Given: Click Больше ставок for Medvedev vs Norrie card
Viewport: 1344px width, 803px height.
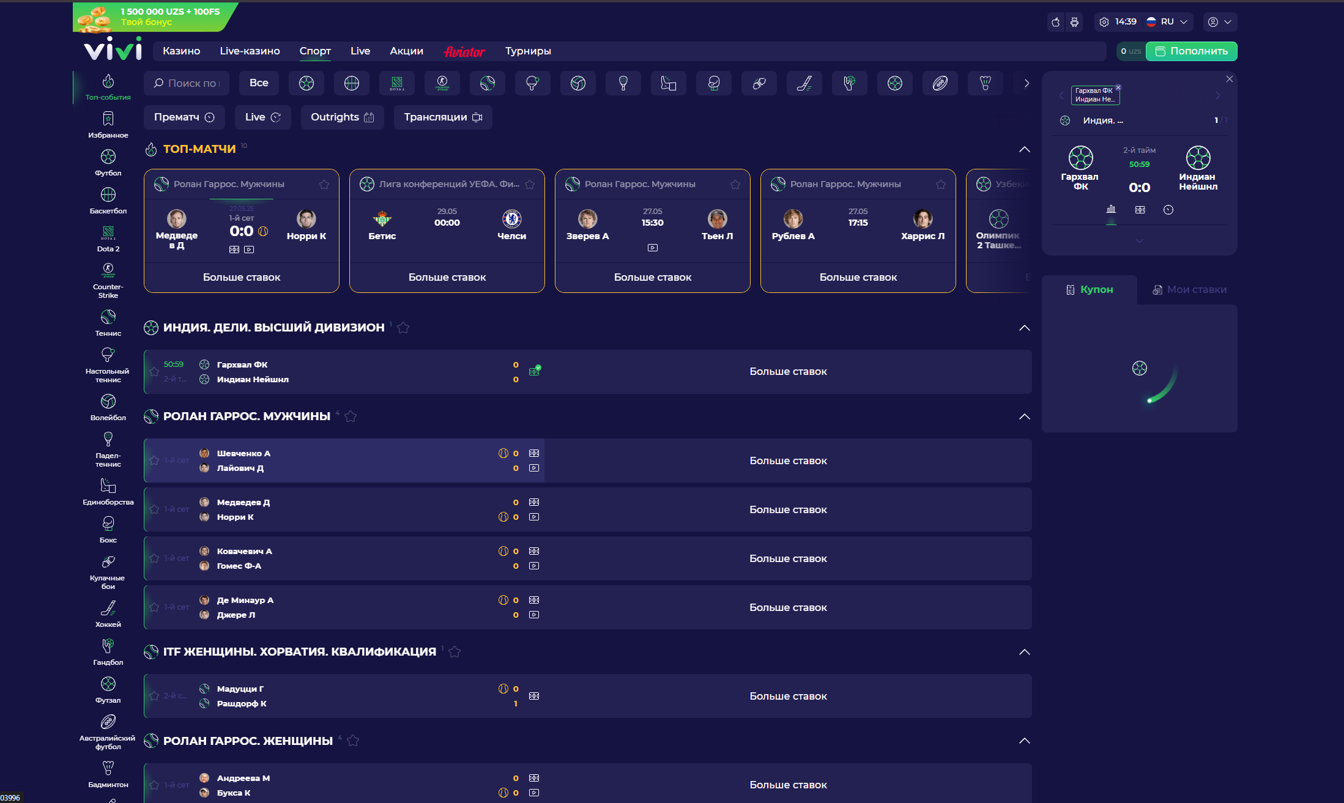Looking at the screenshot, I should point(242,278).
